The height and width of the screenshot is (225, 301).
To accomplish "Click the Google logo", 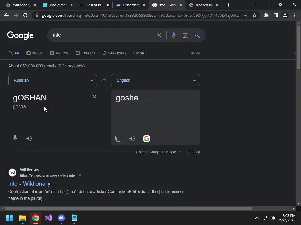I will [x=20, y=35].
